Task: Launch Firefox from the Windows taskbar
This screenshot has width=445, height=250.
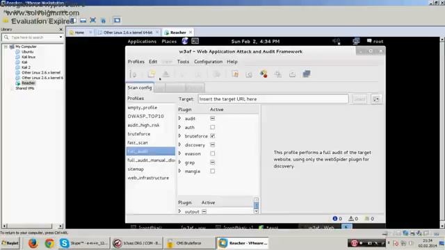Action: pyautogui.click(x=33, y=243)
